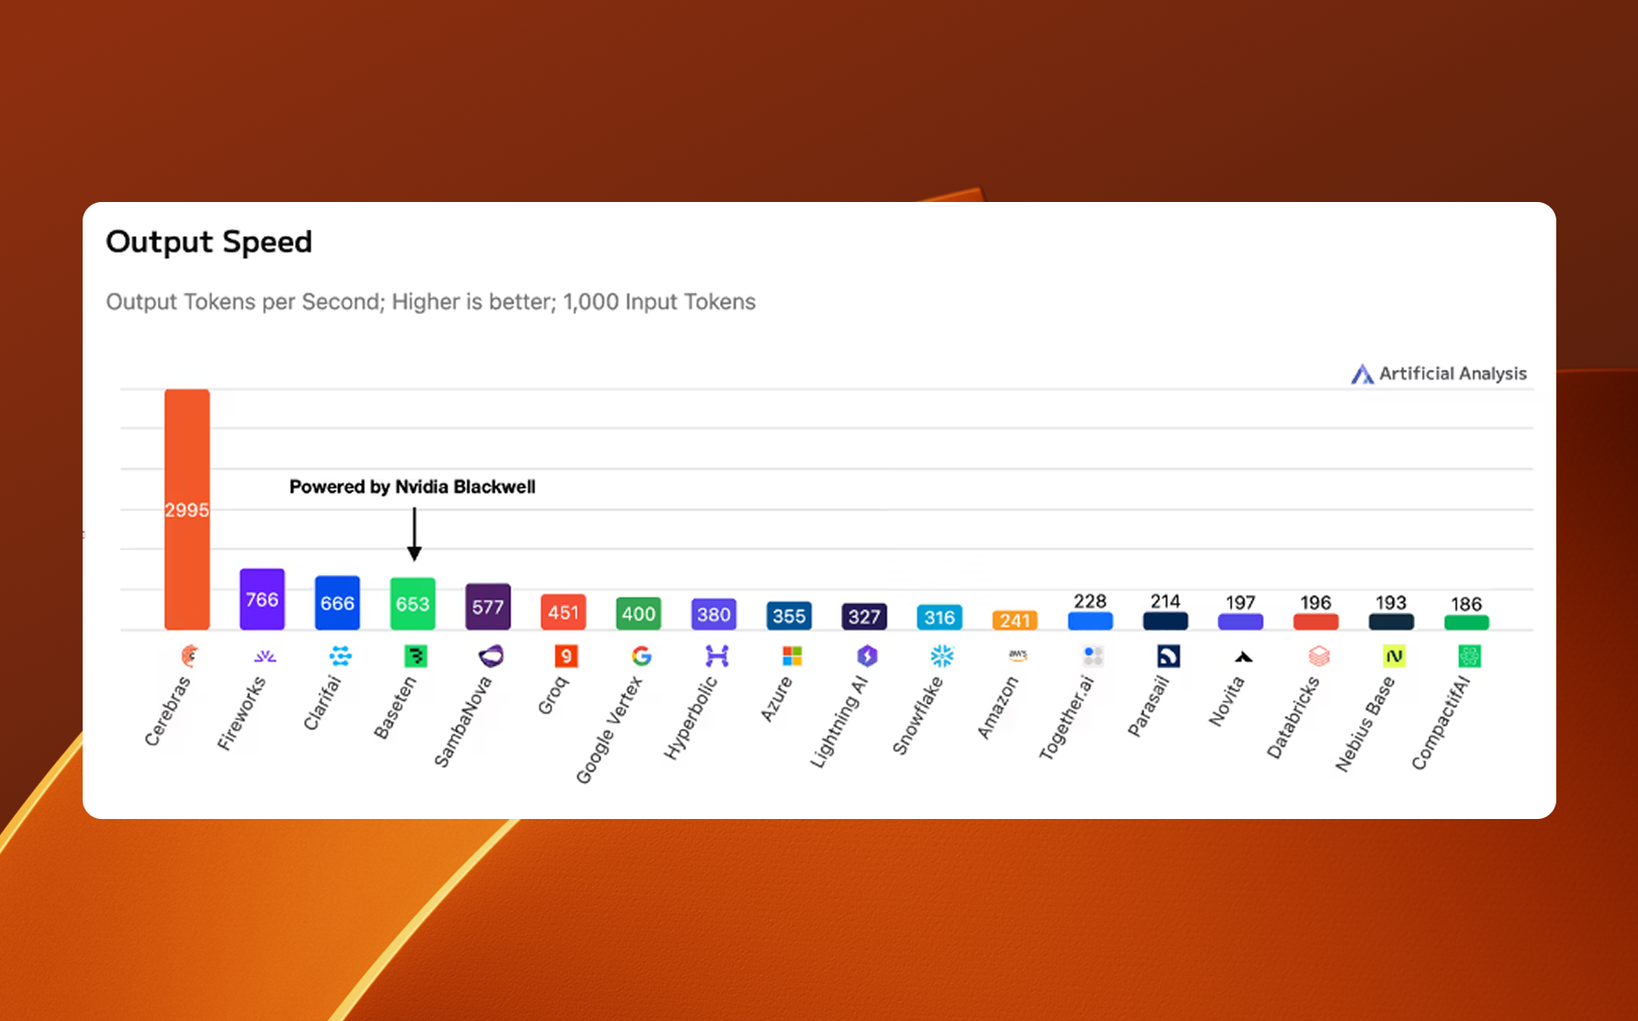Viewport: 1638px width, 1021px height.
Task: Click the Google Vertex axis label
Action: tap(609, 731)
